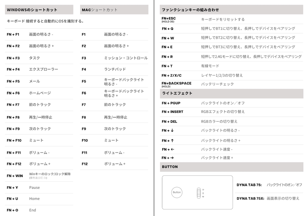Click the FN + ↑ arrow shortcut

pos(168,140)
